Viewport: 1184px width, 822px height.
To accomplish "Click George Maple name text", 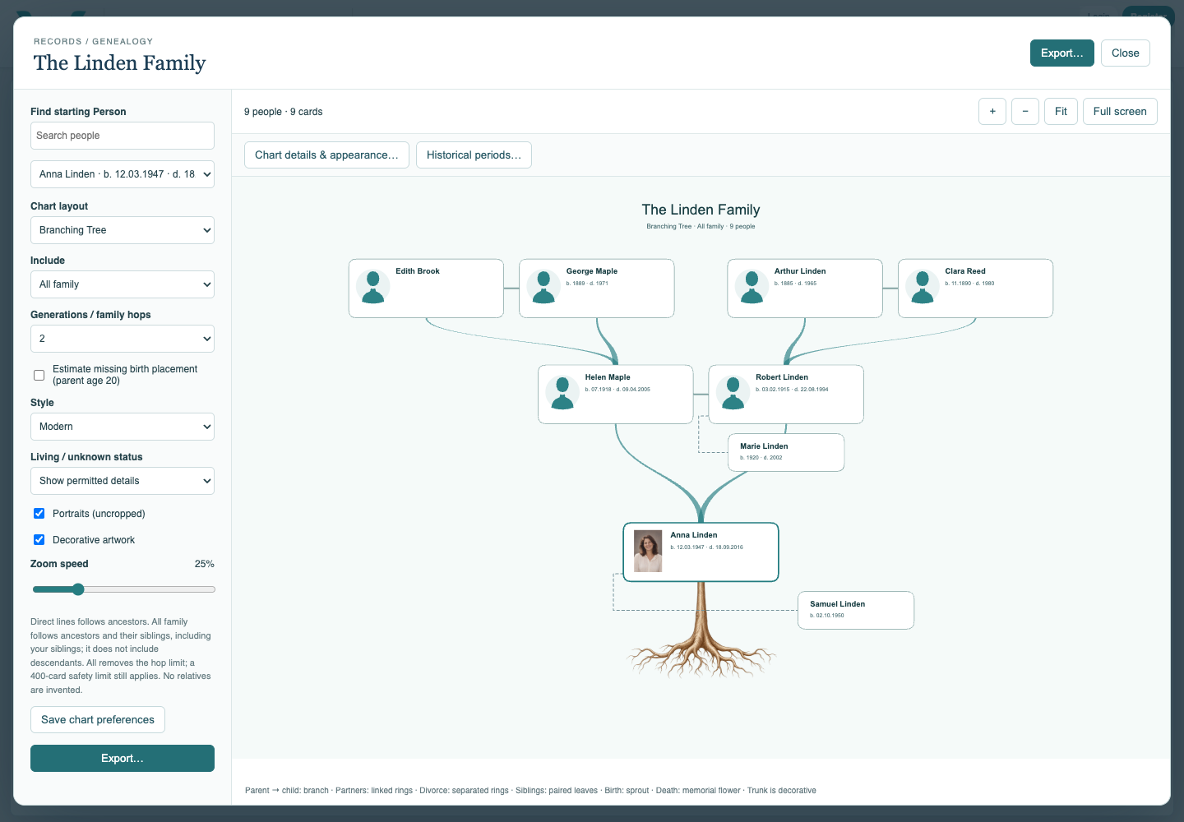I will 592,271.
